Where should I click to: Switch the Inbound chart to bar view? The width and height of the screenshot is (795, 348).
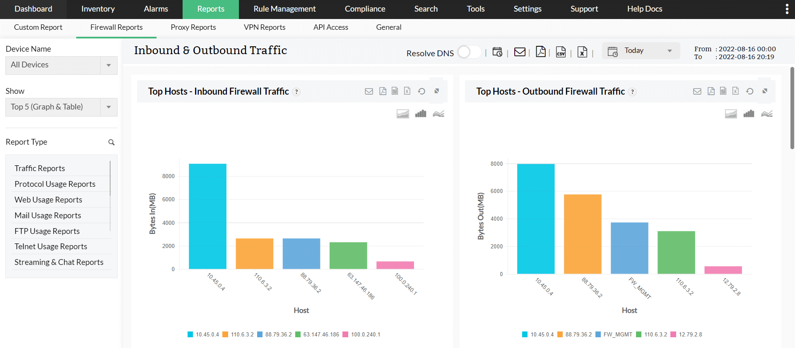[421, 114]
